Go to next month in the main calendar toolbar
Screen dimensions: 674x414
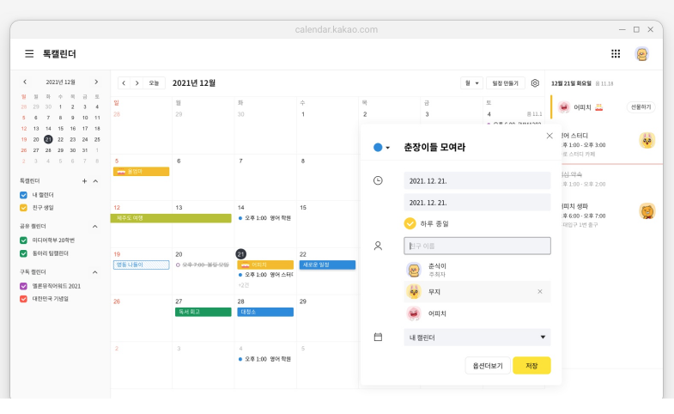[x=137, y=83]
